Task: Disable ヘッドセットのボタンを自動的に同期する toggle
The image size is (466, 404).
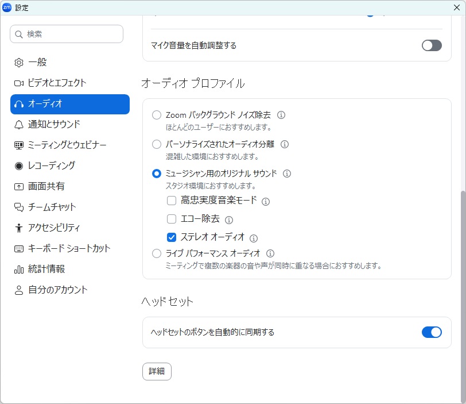Action: 432,332
